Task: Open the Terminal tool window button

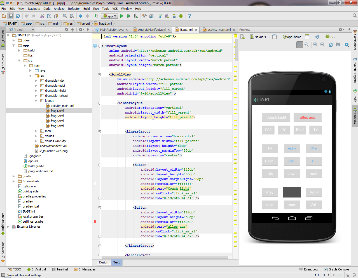Action: point(60,269)
